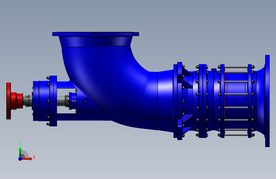Click the green Y axis arrow of the orientation triad
276x179 pixels.
(x=20, y=152)
